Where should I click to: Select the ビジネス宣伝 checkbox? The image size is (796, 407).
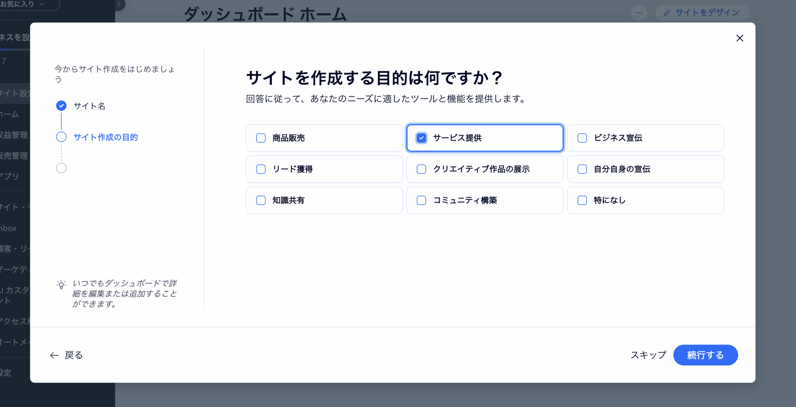click(582, 138)
